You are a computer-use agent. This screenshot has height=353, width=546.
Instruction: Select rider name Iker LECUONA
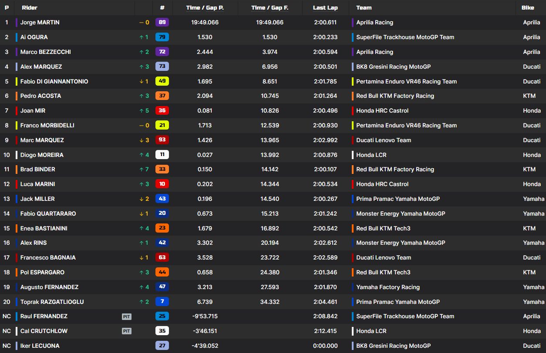40,346
